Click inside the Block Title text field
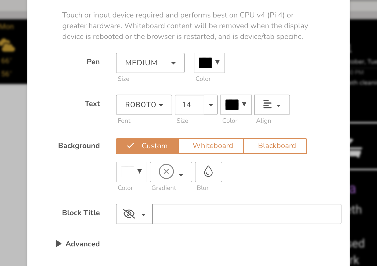The height and width of the screenshot is (266, 377). coord(247,214)
